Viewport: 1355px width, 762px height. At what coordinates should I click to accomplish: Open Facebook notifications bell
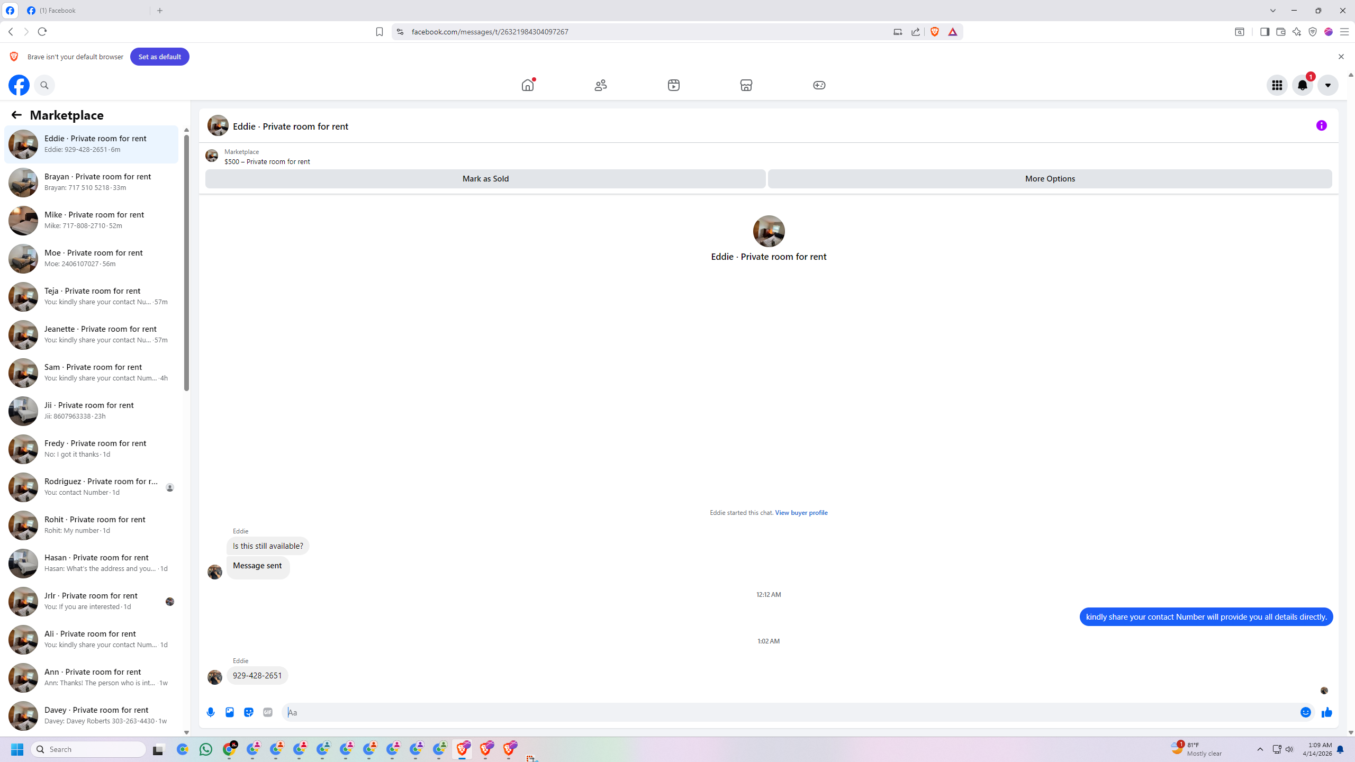click(1303, 85)
